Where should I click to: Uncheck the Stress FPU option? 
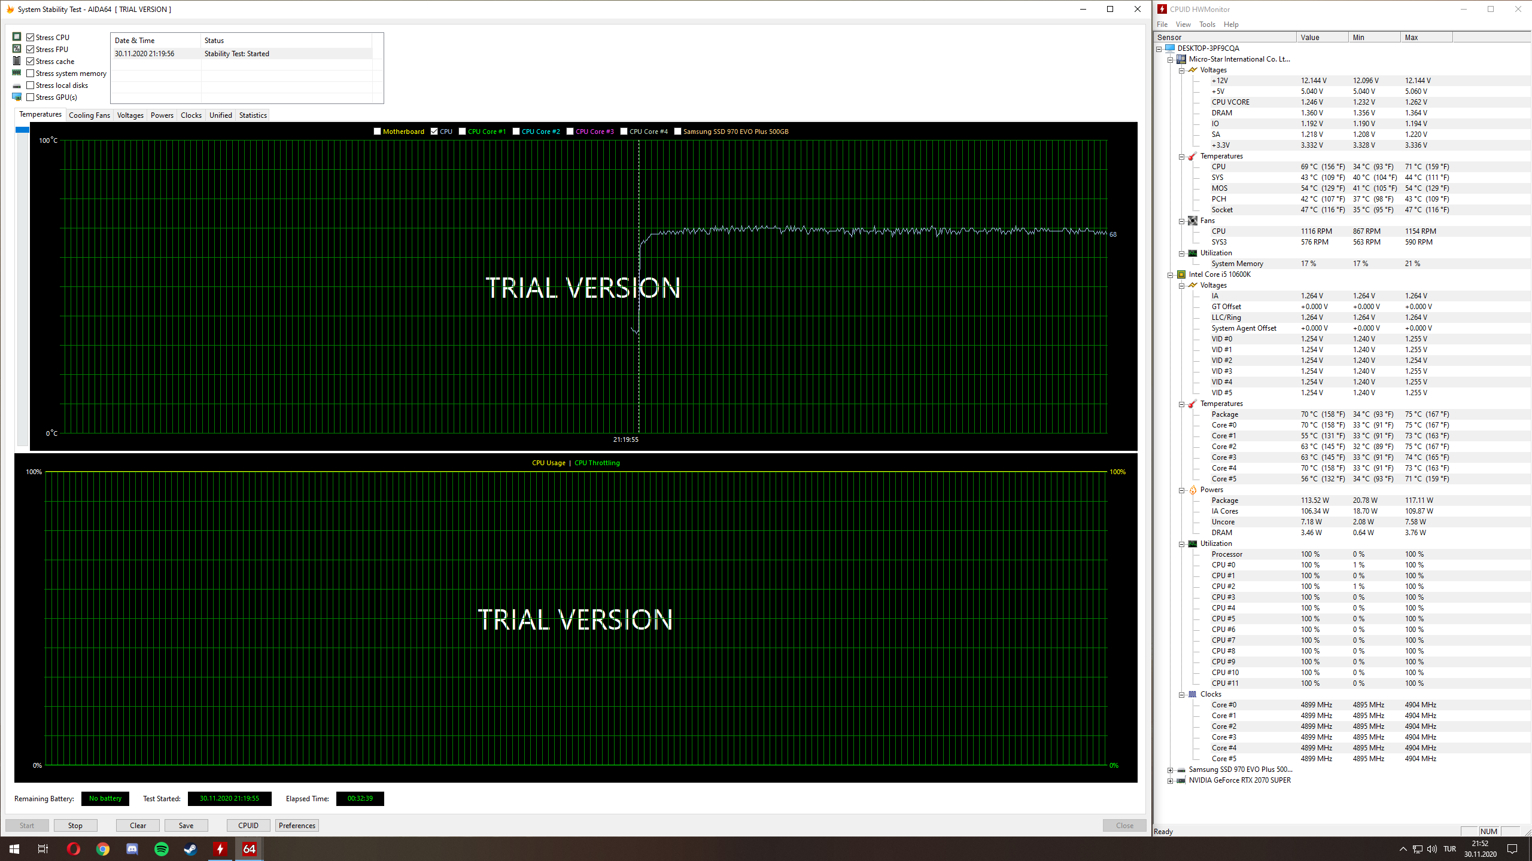click(x=31, y=50)
